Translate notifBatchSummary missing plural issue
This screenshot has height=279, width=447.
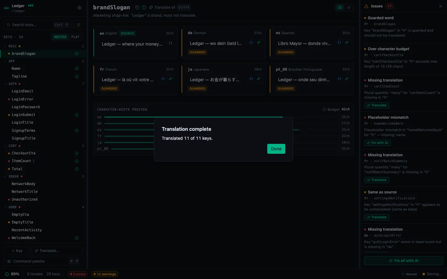(x=377, y=180)
